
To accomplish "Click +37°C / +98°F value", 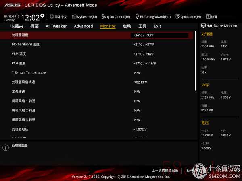I will [144, 54].
